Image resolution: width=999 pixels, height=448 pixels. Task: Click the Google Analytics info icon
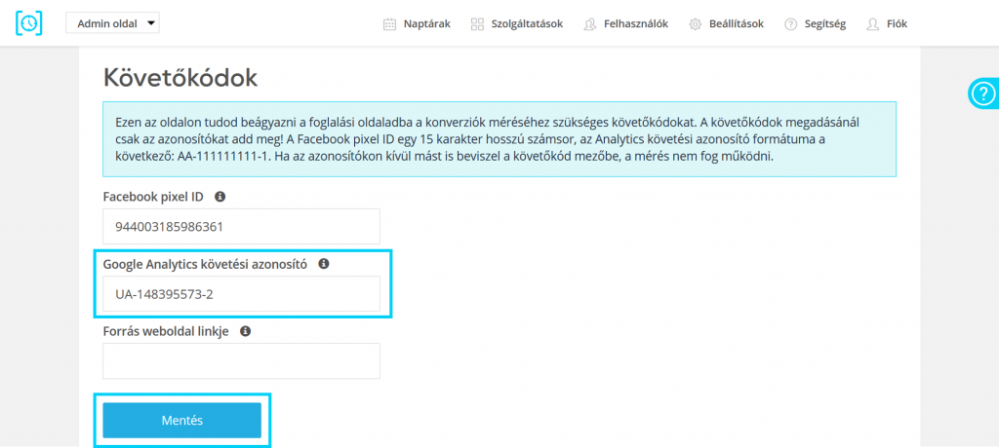tap(324, 263)
